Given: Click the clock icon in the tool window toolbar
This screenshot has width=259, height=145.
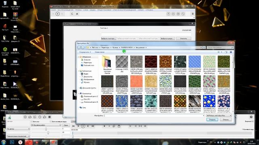Looking at the screenshot, I should click(40, 117).
